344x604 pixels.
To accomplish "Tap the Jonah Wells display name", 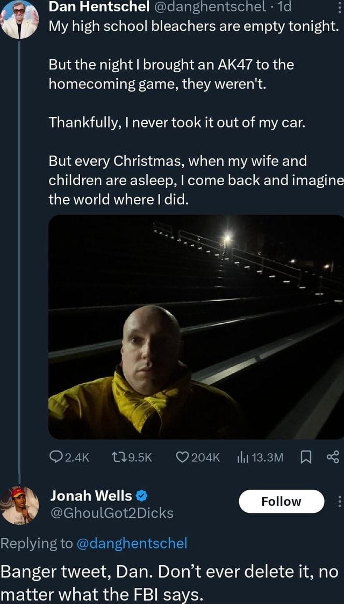I will coord(91,495).
